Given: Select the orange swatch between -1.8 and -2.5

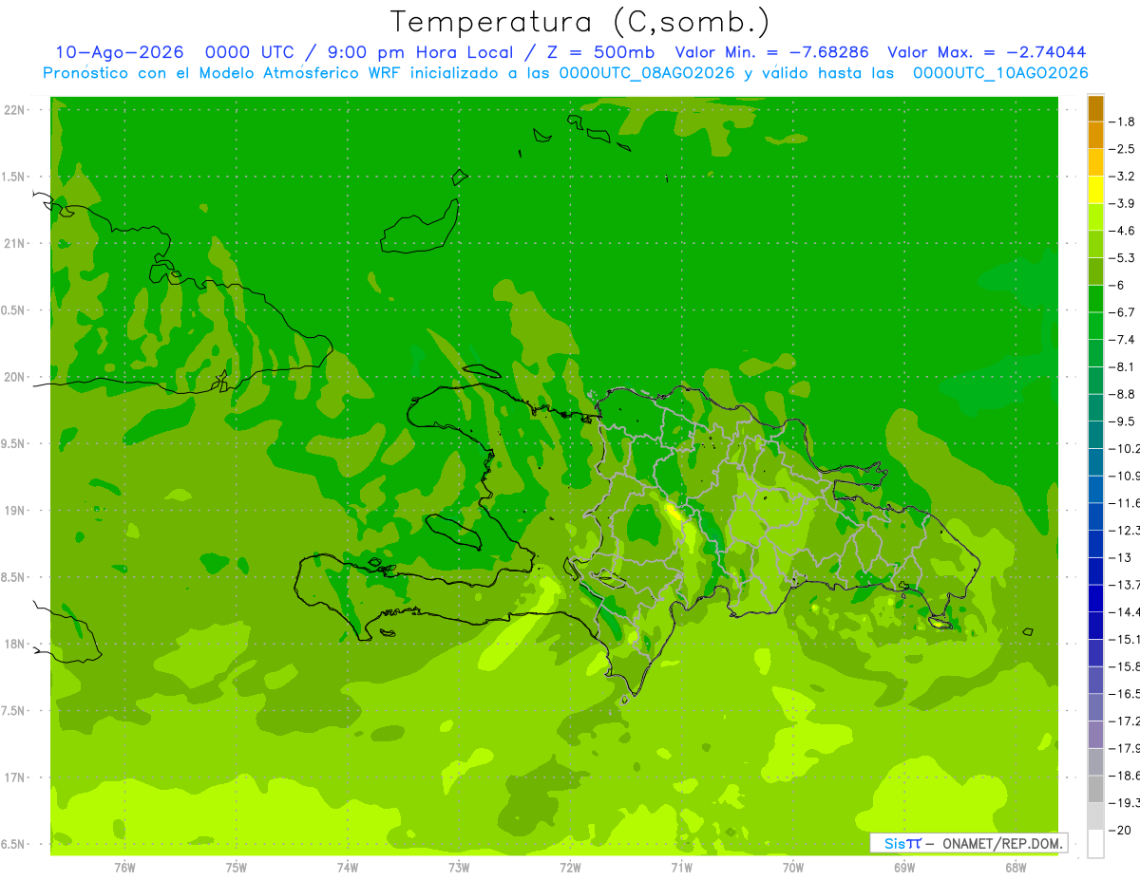Looking at the screenshot, I should 1095,135.
